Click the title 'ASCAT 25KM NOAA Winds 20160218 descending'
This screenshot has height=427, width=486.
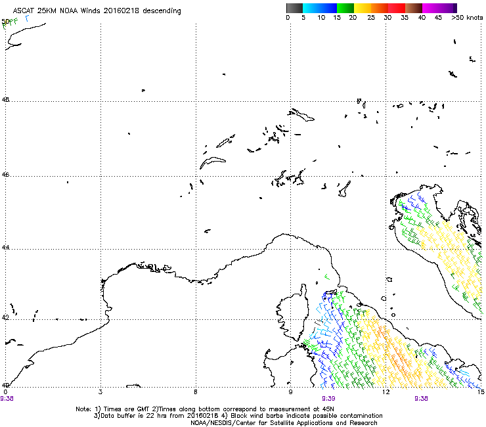[97, 11]
